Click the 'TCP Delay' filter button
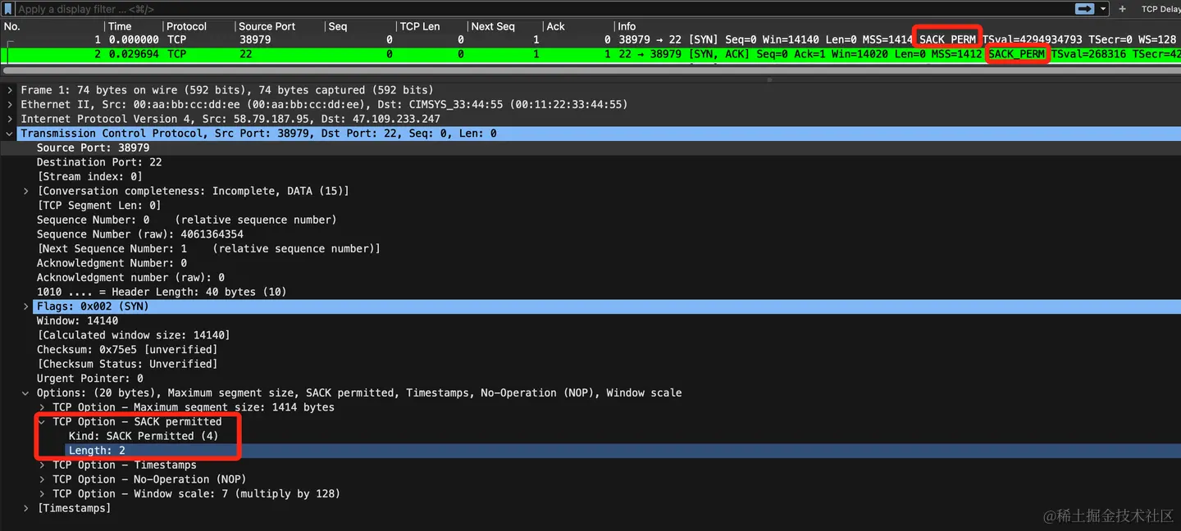The width and height of the screenshot is (1181, 531). [x=1160, y=8]
